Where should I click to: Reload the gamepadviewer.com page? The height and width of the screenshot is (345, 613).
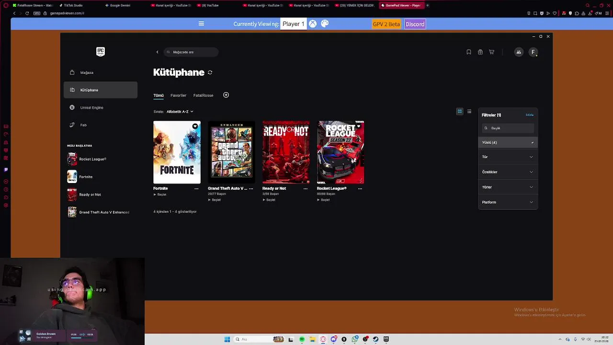pos(27,13)
